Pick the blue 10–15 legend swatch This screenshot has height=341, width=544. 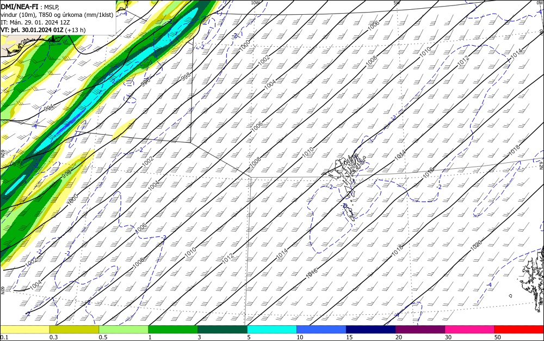[x=322, y=330]
